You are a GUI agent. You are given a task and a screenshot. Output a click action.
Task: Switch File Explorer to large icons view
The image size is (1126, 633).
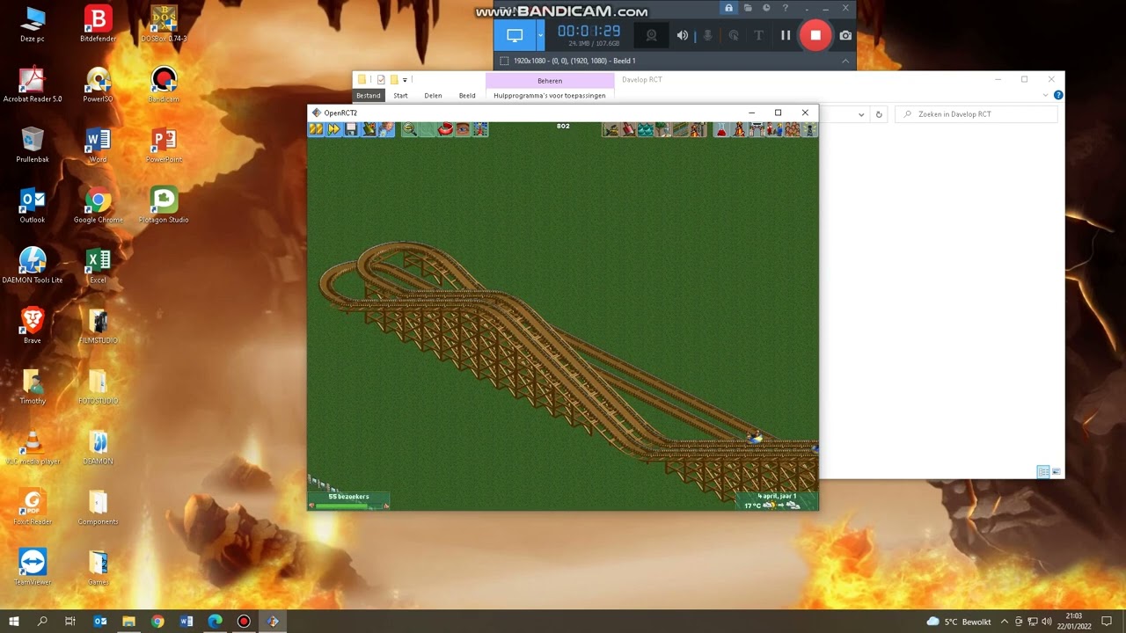pyautogui.click(x=1057, y=471)
